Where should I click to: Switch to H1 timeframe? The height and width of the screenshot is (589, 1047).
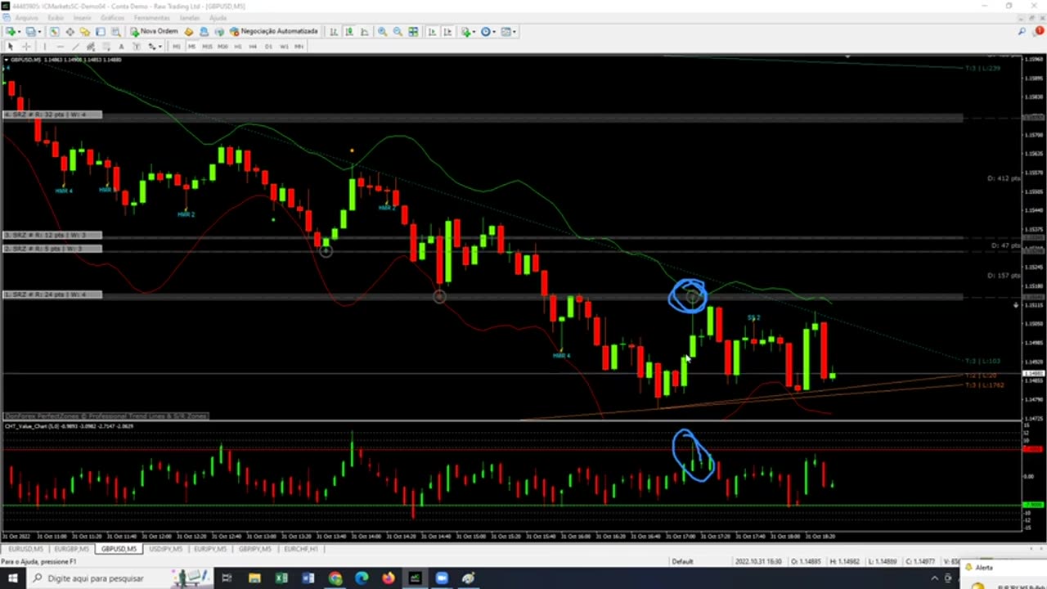[238, 47]
